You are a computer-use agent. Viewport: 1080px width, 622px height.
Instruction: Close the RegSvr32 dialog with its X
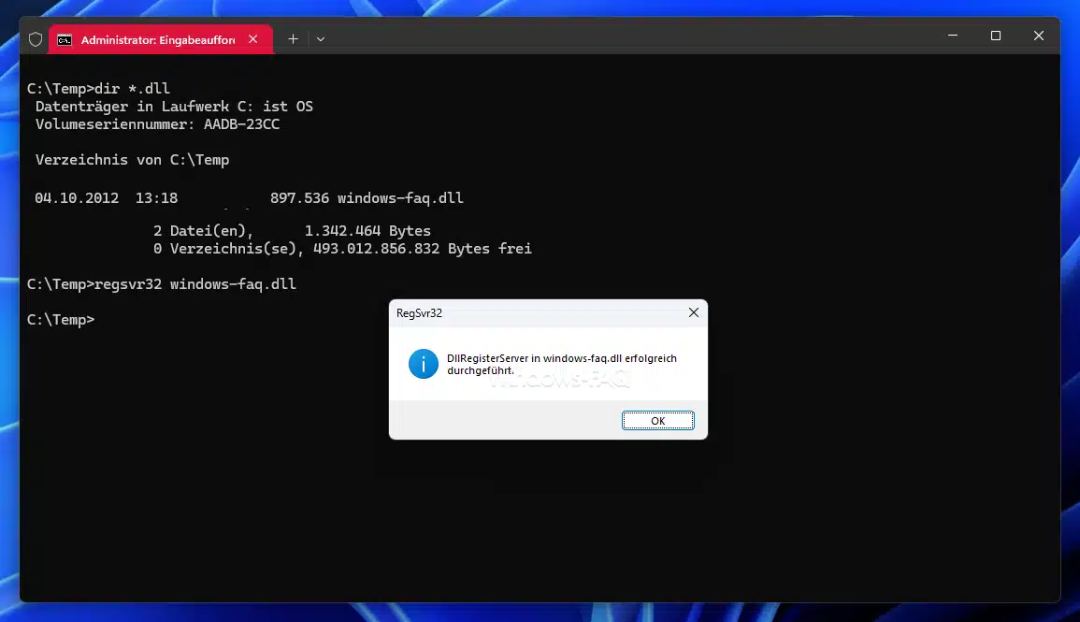[x=694, y=312]
